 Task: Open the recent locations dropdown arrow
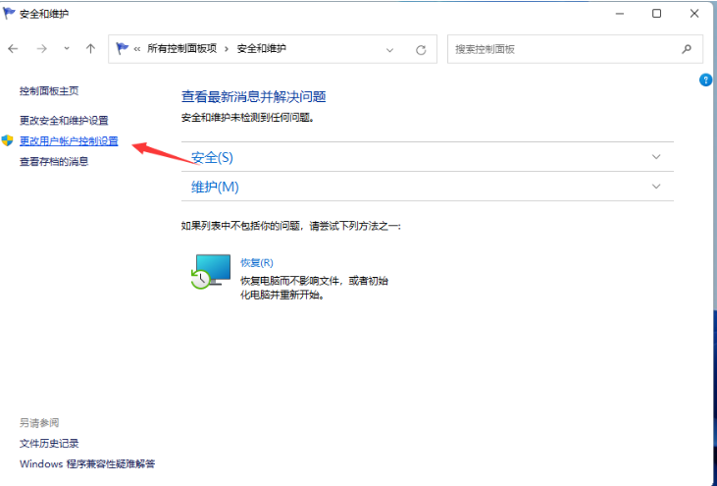coord(67,49)
